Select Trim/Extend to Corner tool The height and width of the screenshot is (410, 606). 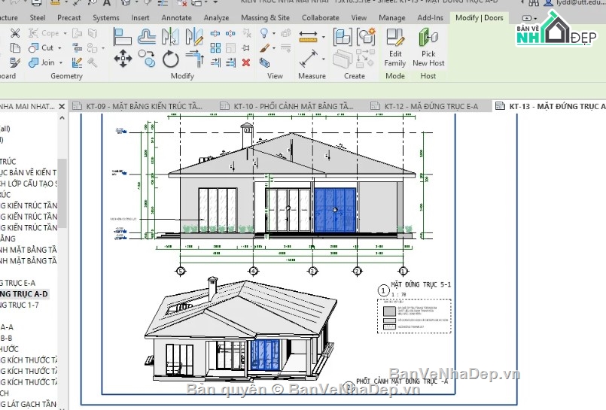[194, 59]
